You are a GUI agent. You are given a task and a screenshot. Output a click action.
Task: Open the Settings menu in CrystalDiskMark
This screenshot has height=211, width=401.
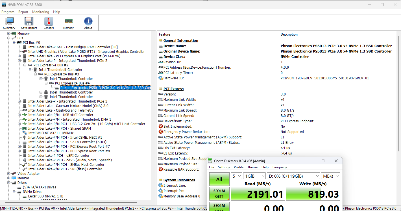[224, 167]
